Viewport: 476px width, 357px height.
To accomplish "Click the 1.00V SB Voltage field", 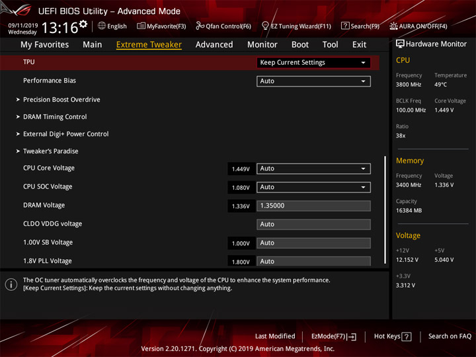I will click(x=313, y=243).
